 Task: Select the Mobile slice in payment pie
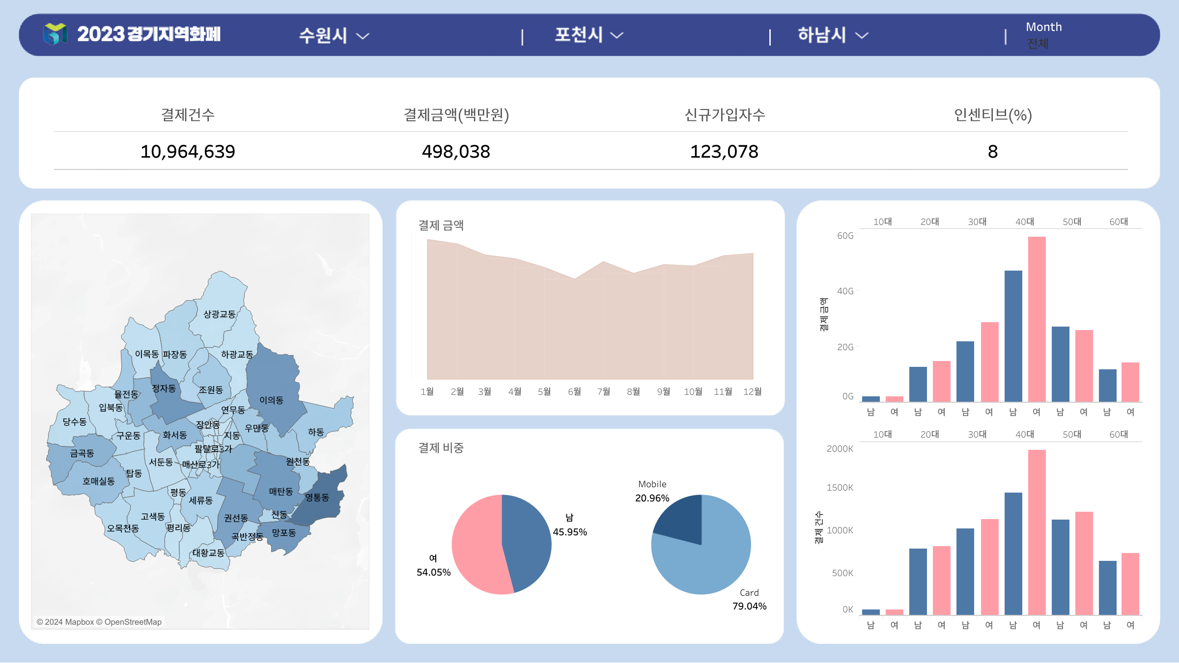coord(682,518)
